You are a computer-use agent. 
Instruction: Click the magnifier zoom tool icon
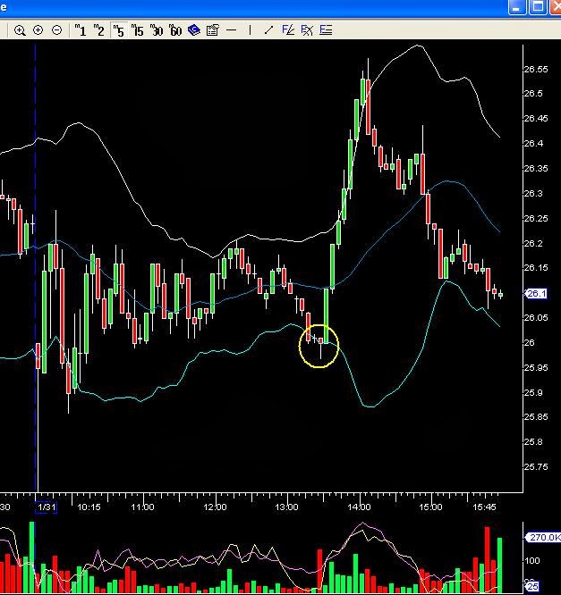[20, 30]
